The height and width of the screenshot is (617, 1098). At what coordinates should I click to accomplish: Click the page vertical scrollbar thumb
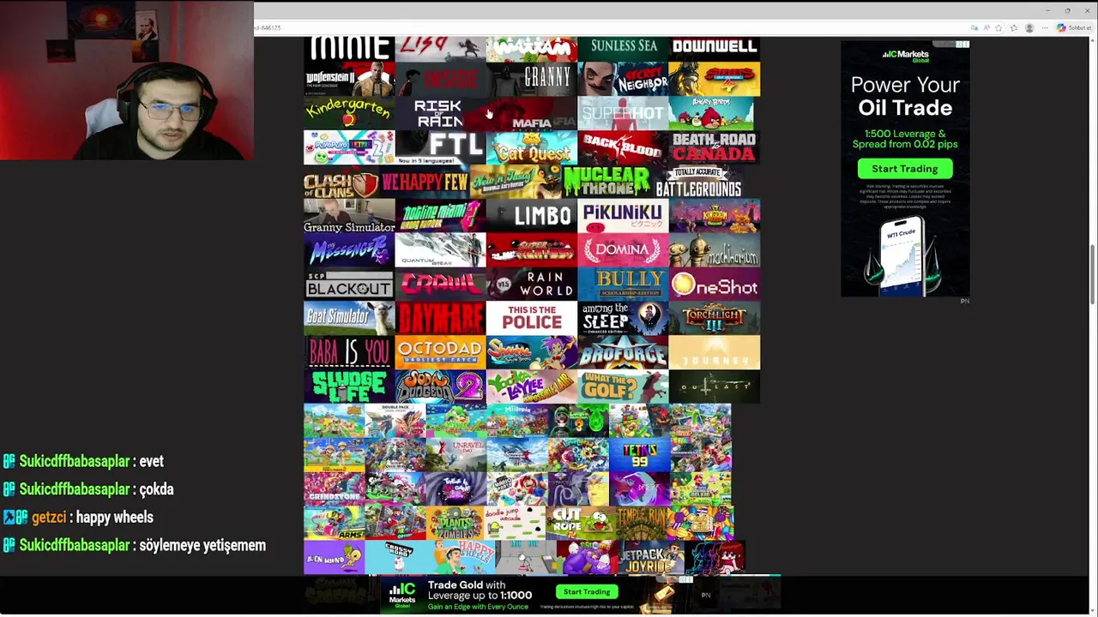coord(1093,274)
